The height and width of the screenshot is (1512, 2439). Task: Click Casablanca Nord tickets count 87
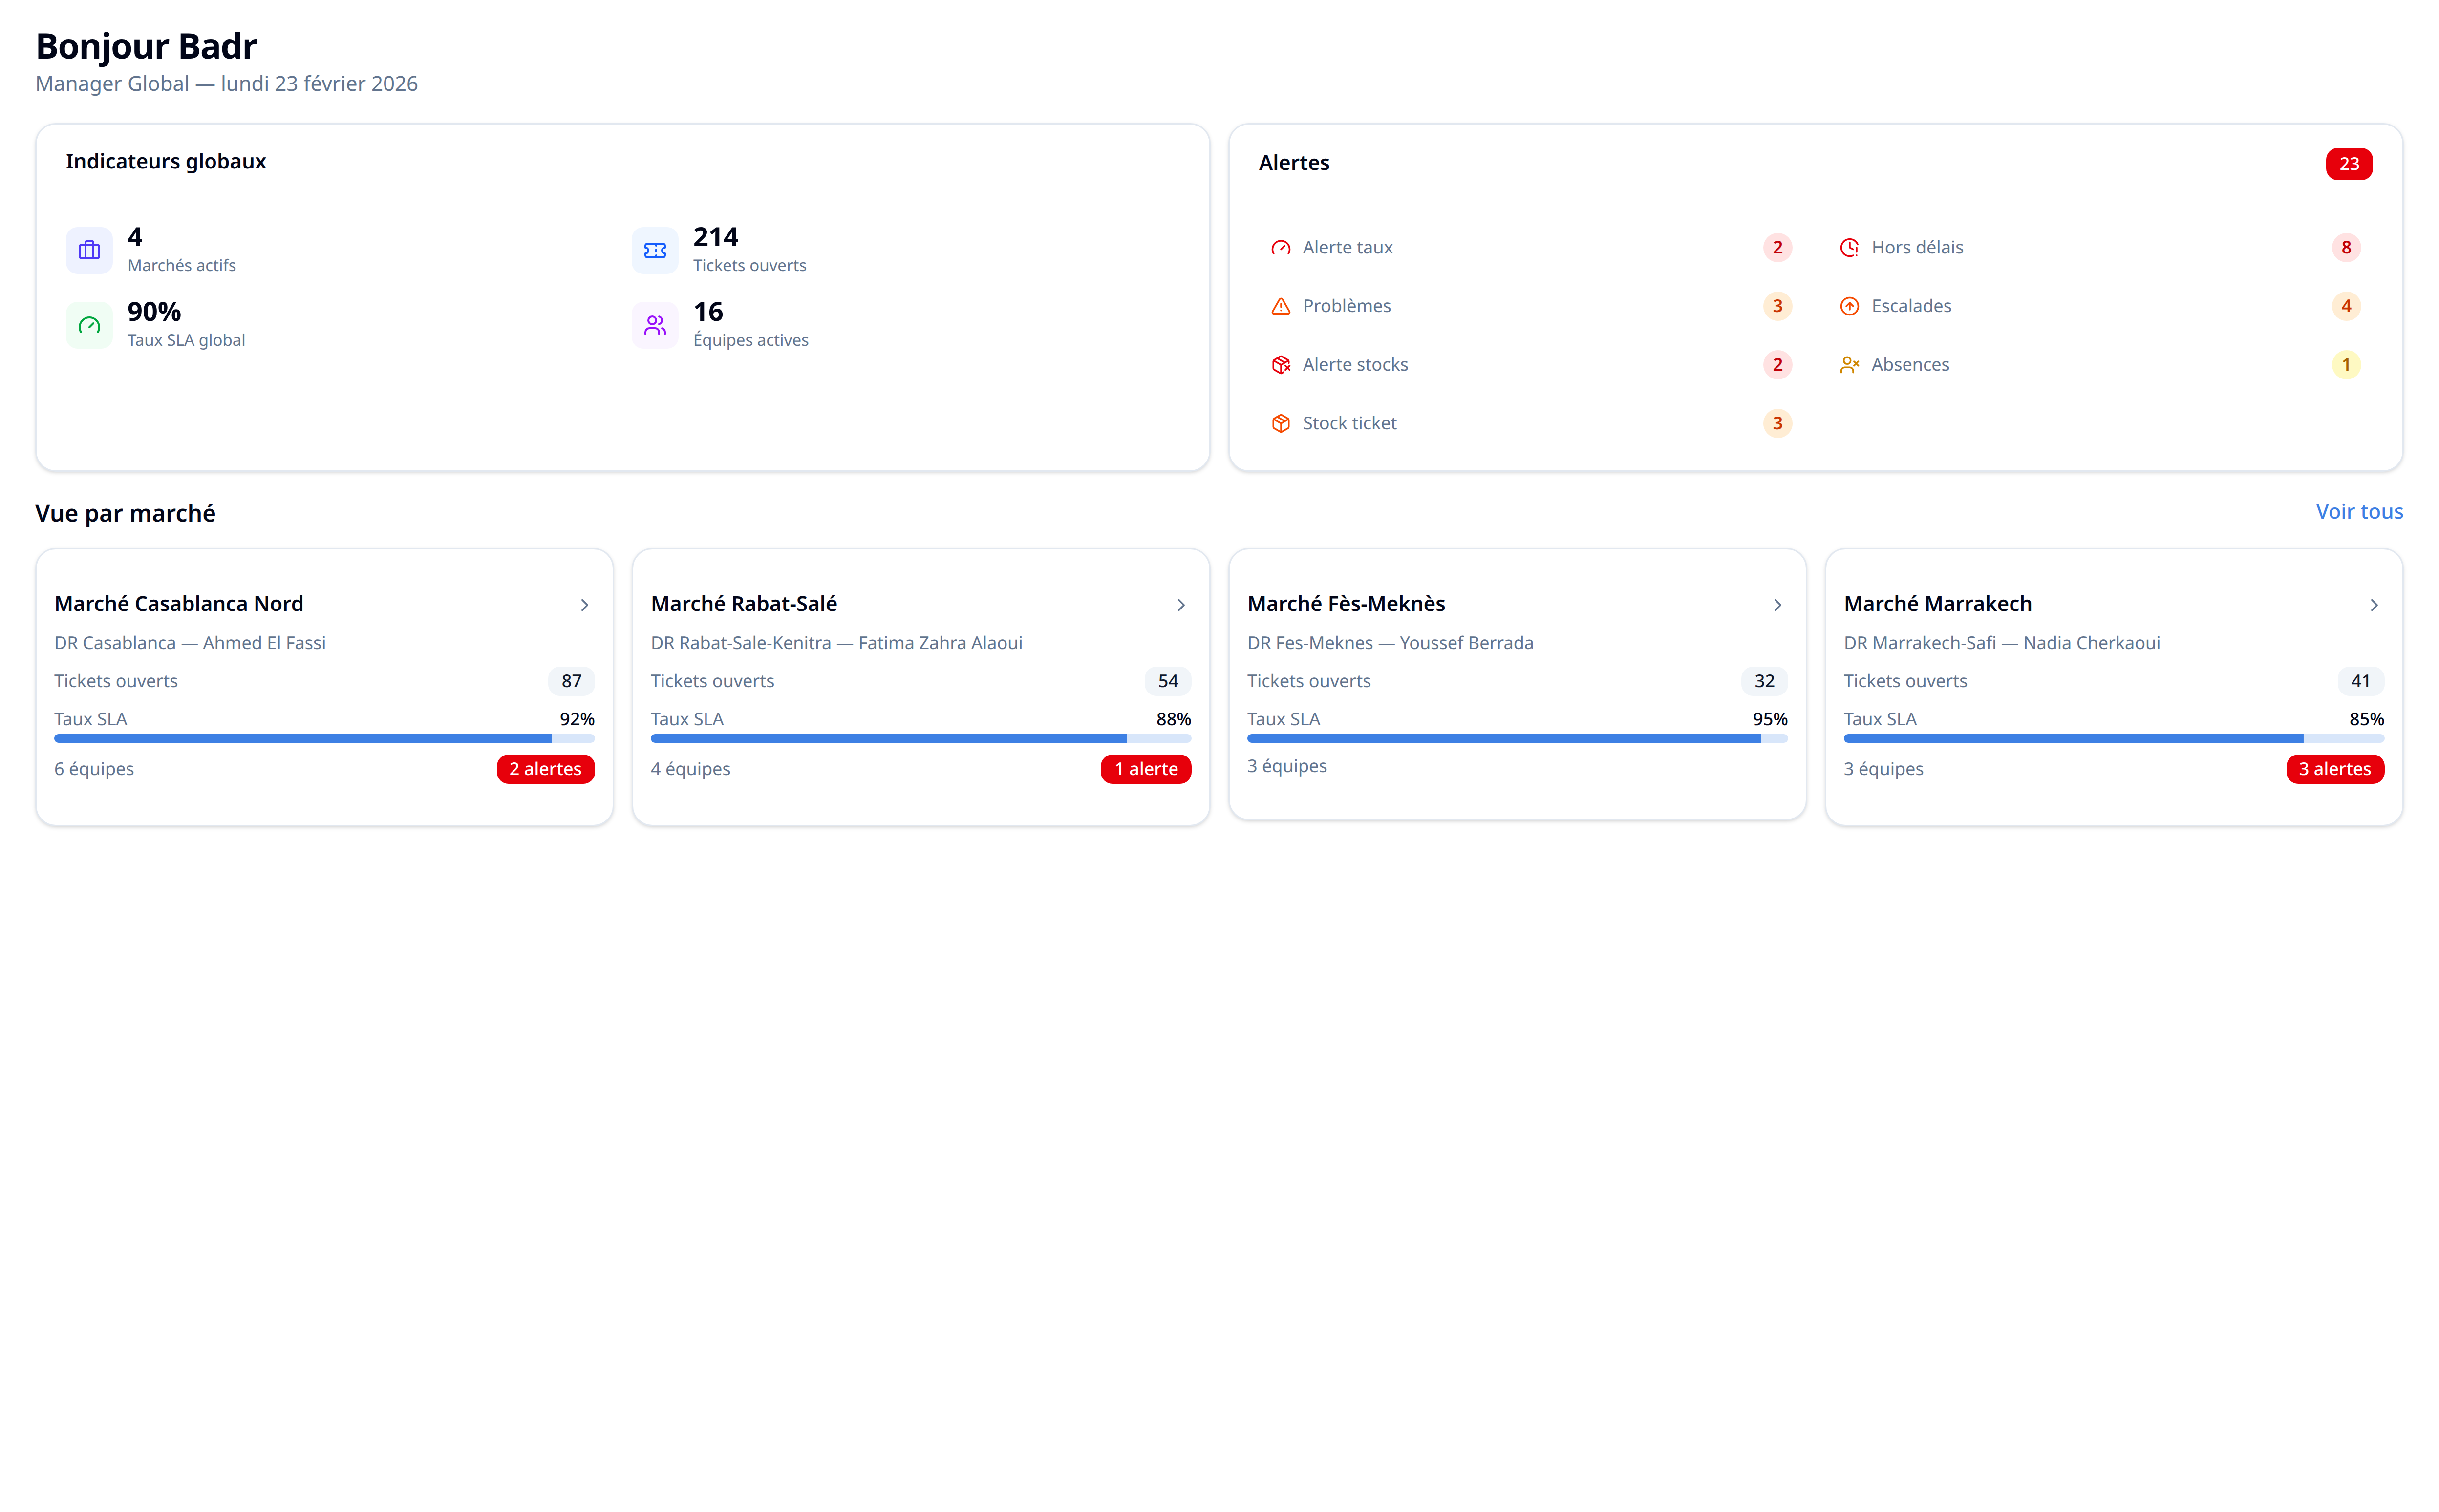click(x=571, y=682)
